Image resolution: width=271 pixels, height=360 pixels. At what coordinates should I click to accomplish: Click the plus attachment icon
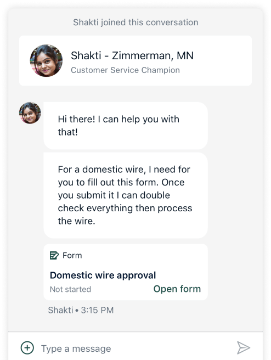tap(27, 348)
